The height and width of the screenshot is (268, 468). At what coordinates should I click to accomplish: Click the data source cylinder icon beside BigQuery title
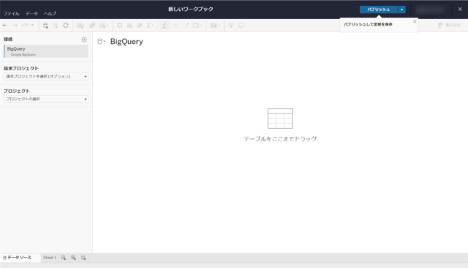(101, 42)
